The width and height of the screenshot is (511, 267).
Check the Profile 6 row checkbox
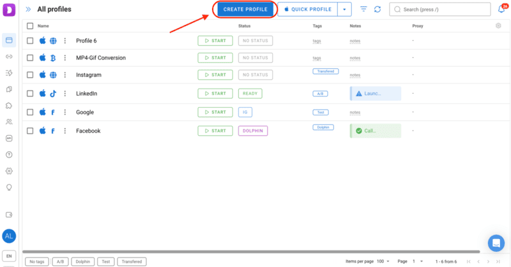(30, 41)
